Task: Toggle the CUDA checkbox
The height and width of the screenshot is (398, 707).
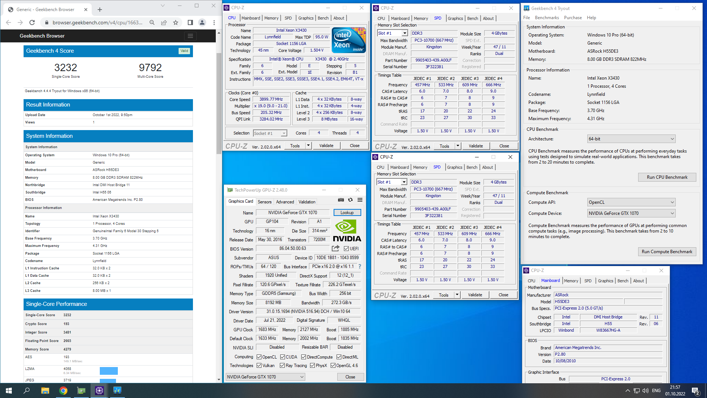Action: click(x=282, y=357)
